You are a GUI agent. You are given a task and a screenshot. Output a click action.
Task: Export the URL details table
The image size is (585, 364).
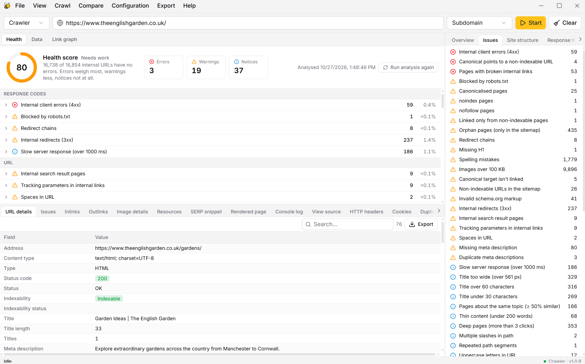click(421, 224)
